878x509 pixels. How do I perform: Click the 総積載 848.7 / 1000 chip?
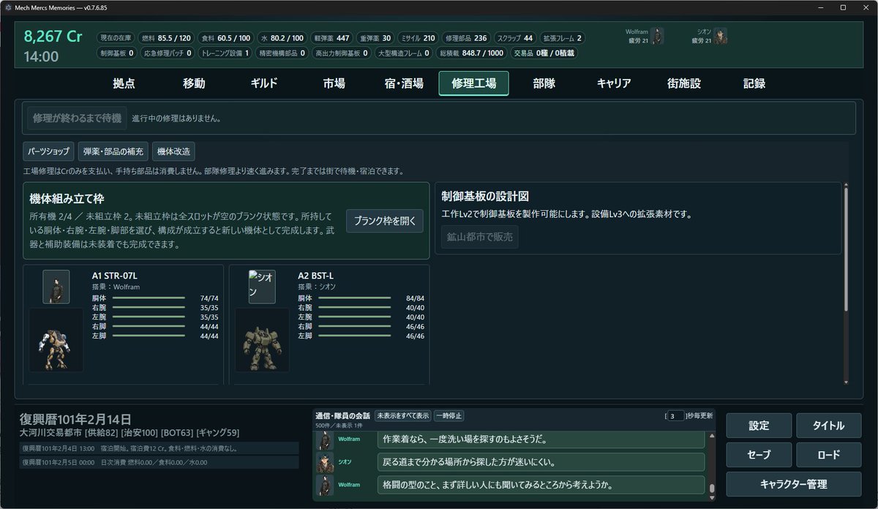pyautogui.click(x=471, y=53)
